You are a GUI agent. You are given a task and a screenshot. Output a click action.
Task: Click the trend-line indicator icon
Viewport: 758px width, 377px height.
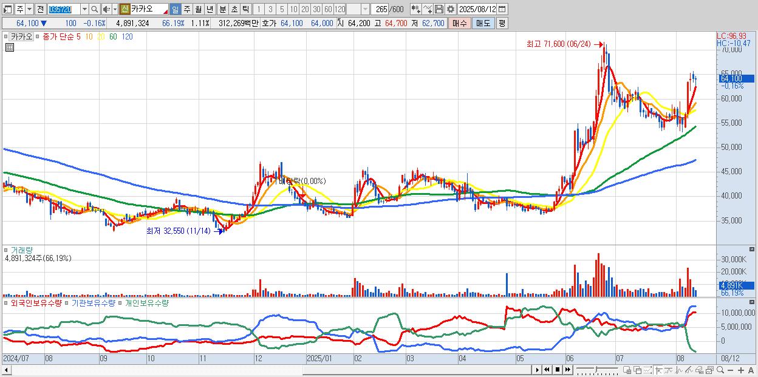coord(669,370)
